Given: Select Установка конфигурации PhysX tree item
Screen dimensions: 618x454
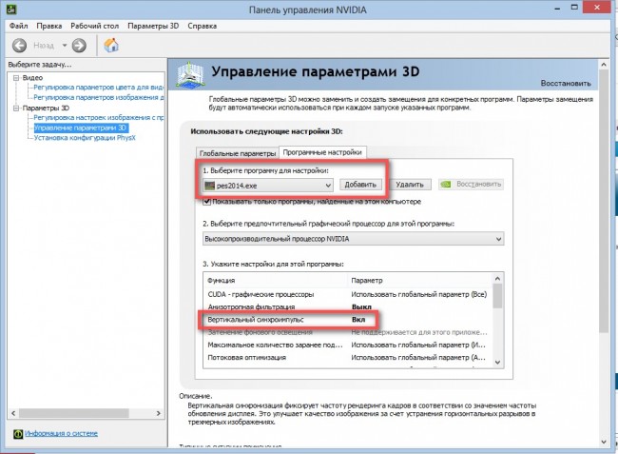Looking at the screenshot, I should tap(84, 137).
